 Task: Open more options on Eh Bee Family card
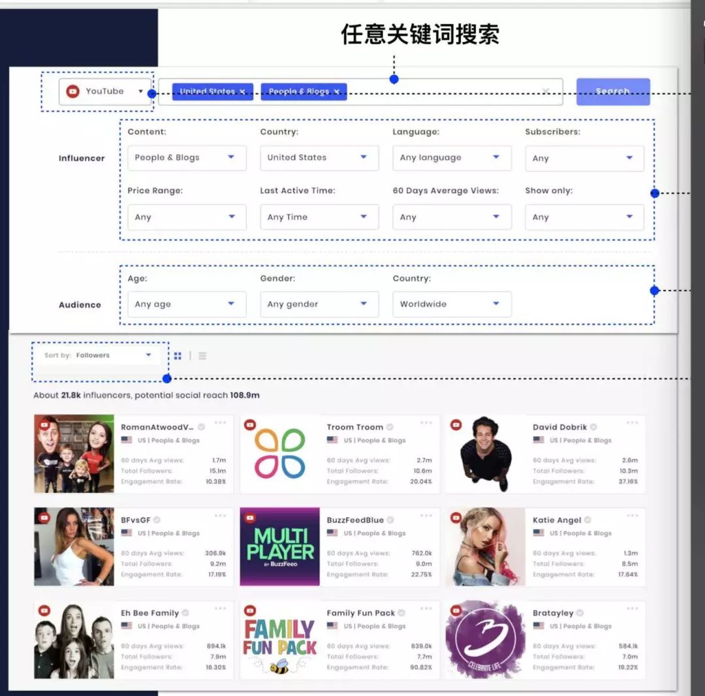[x=221, y=609]
